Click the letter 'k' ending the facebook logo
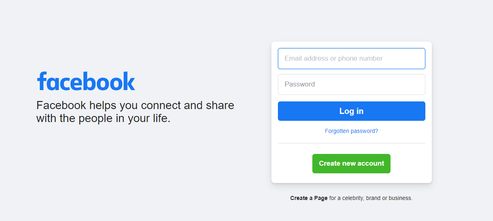The height and width of the screenshot is (221, 493). coord(128,81)
